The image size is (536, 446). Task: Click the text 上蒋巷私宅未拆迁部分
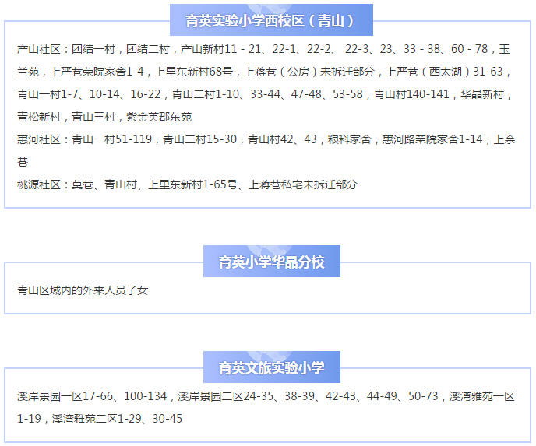[x=303, y=184]
